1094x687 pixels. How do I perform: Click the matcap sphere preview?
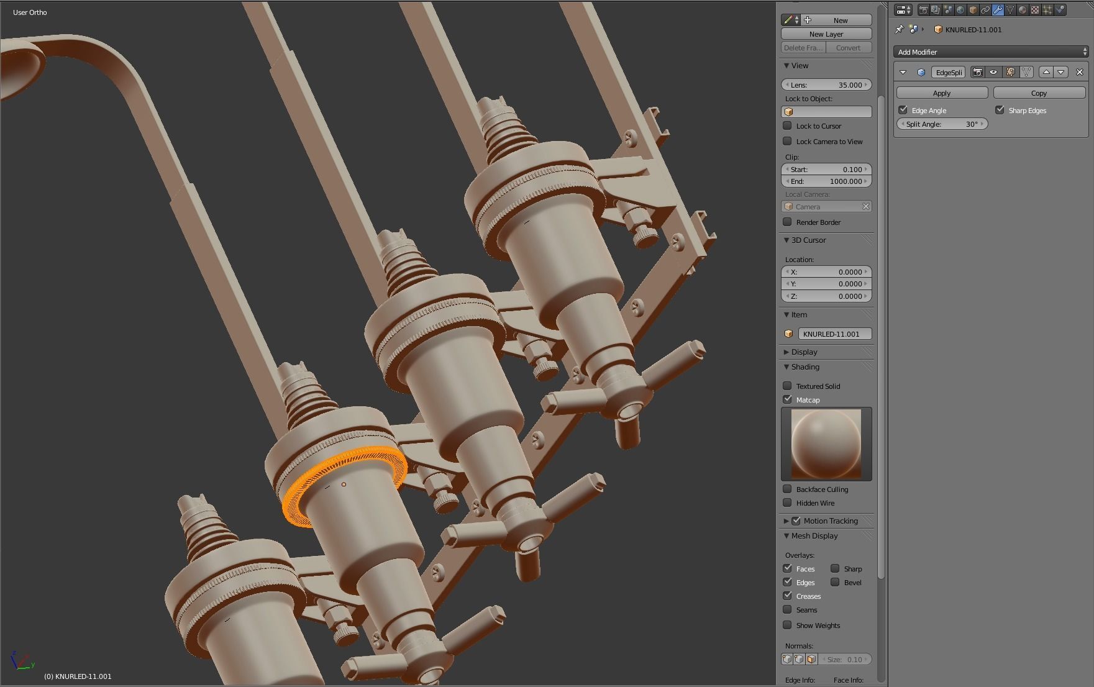click(x=826, y=444)
